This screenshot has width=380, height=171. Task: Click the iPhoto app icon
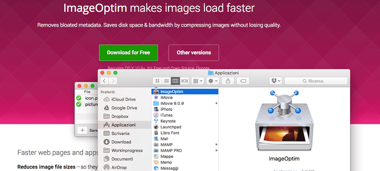(156, 109)
